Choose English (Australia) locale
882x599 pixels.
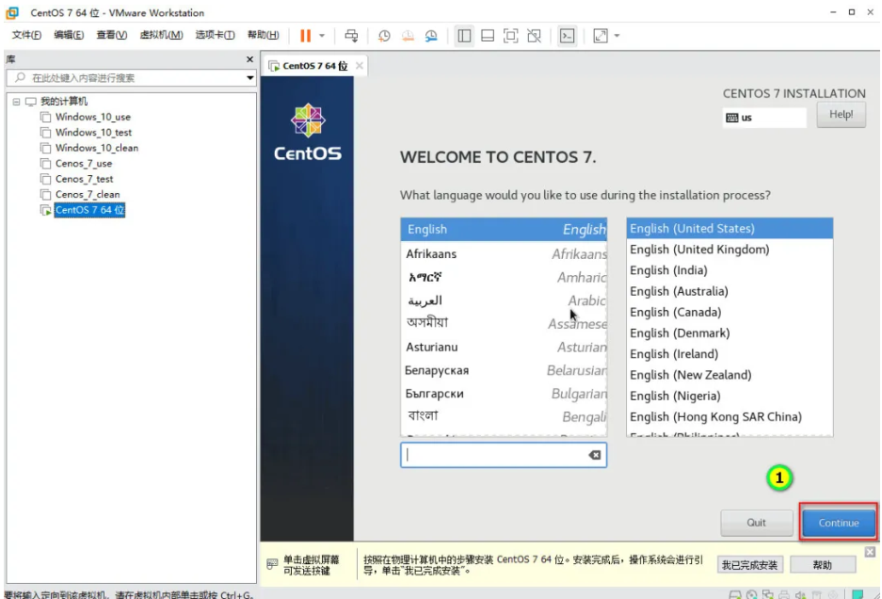tap(730, 291)
